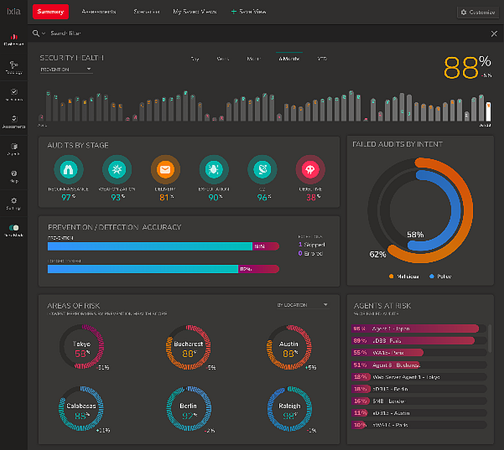Open Dashboard from the left sidebar

pyautogui.click(x=14, y=37)
